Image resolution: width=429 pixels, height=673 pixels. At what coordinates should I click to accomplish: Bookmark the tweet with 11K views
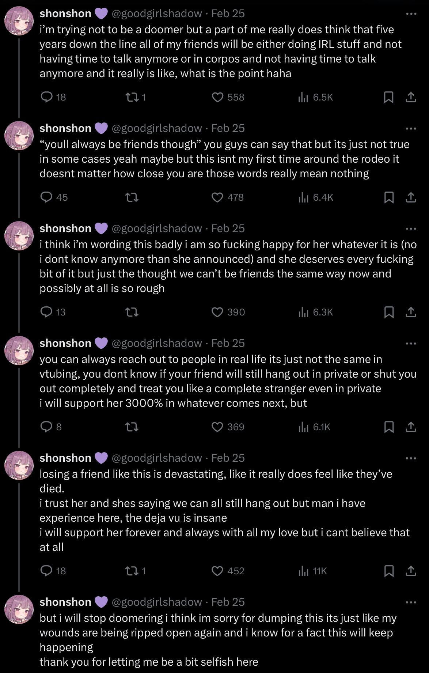[x=388, y=571]
